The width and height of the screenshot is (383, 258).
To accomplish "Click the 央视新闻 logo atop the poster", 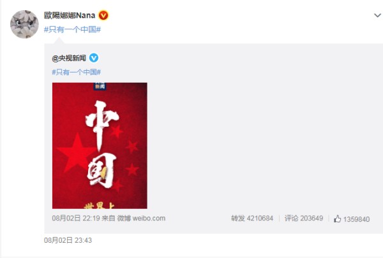I will coord(100,87).
